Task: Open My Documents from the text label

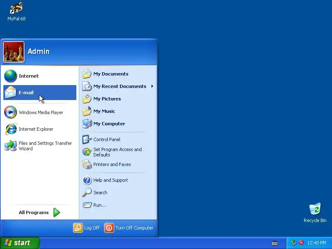Action: [111, 74]
